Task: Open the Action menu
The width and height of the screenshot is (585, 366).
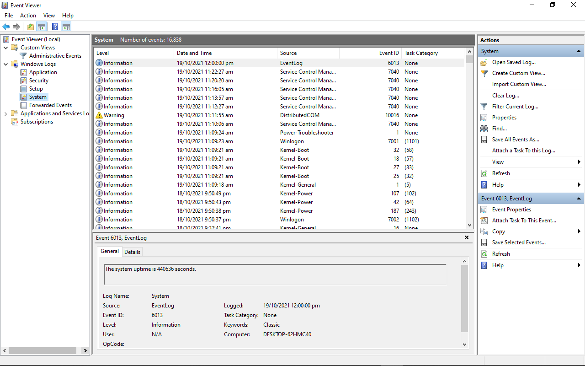Action: pos(28,16)
